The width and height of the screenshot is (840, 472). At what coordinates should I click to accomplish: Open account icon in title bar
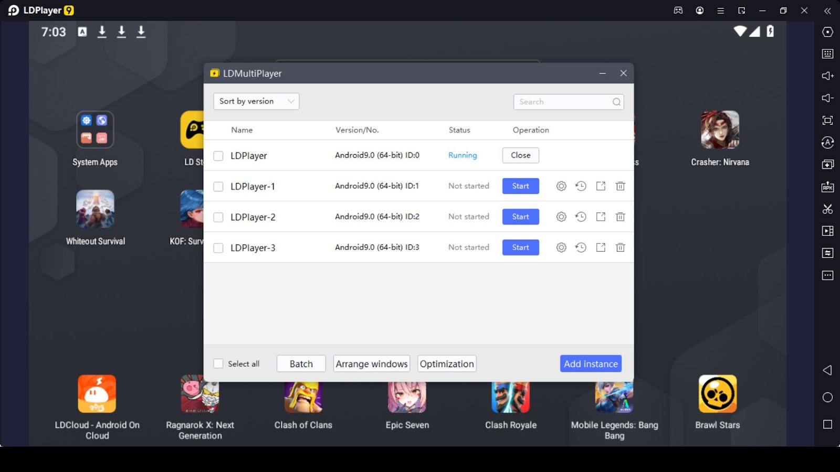click(700, 10)
